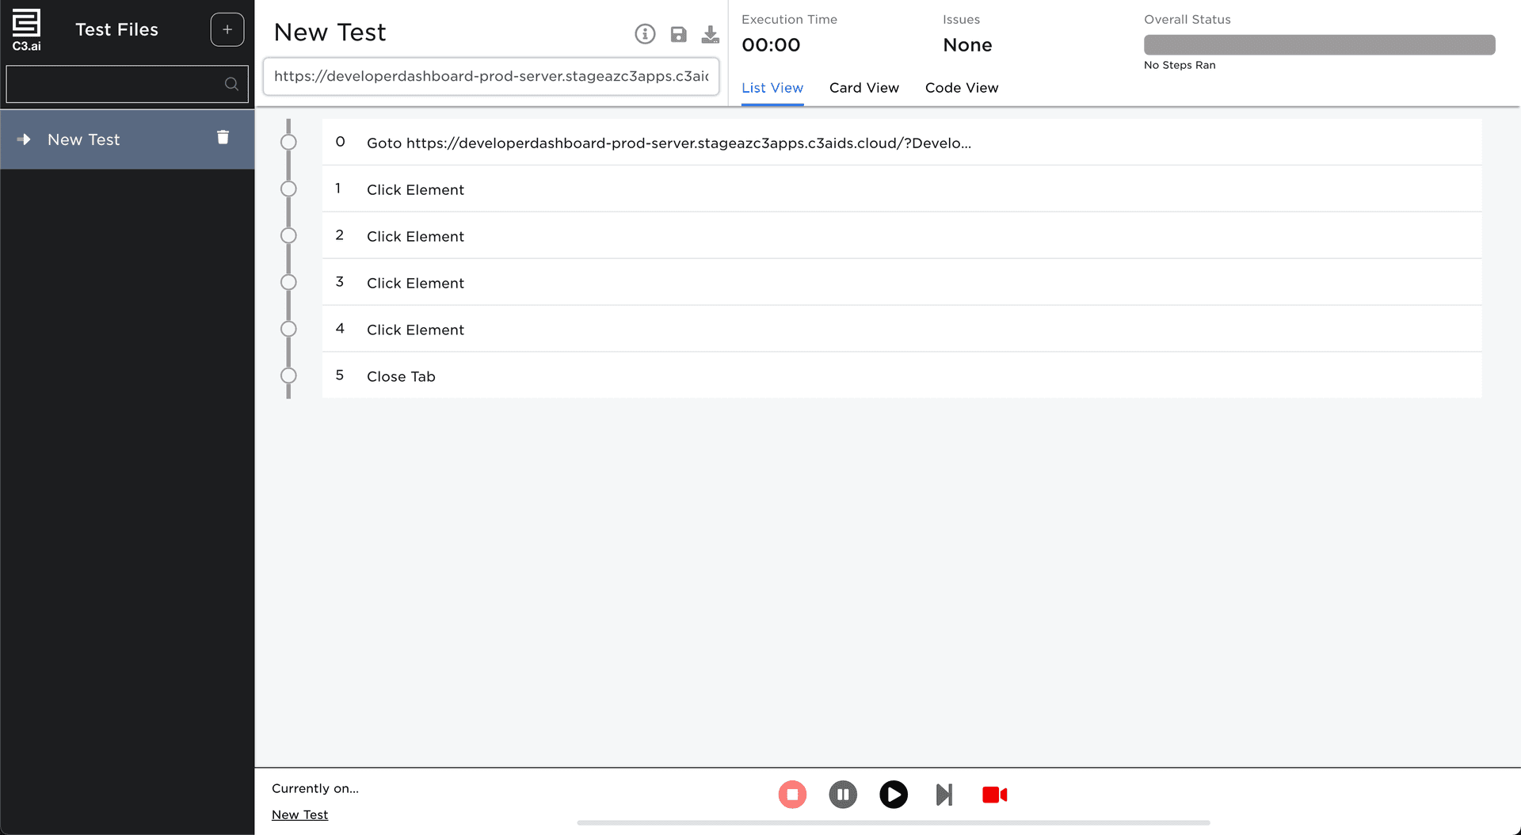Open Code View

962,88
